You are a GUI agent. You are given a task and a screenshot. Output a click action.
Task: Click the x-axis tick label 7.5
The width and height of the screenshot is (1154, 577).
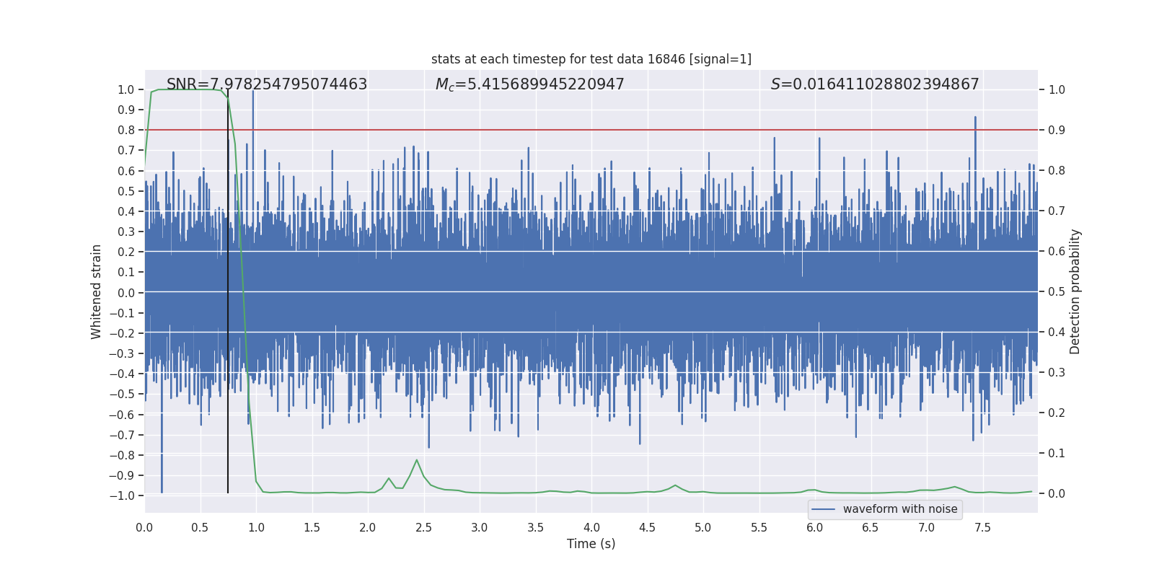coord(982,528)
